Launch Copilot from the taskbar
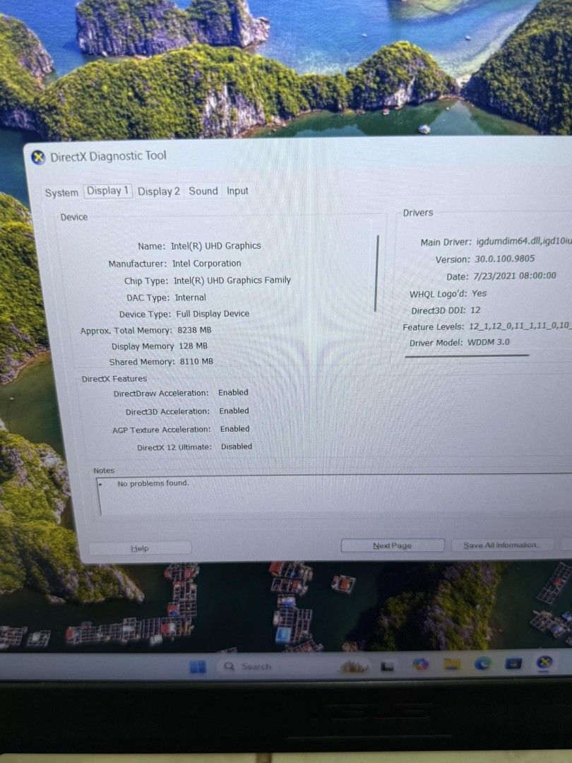Screen dimensions: 572x763 pos(419,664)
